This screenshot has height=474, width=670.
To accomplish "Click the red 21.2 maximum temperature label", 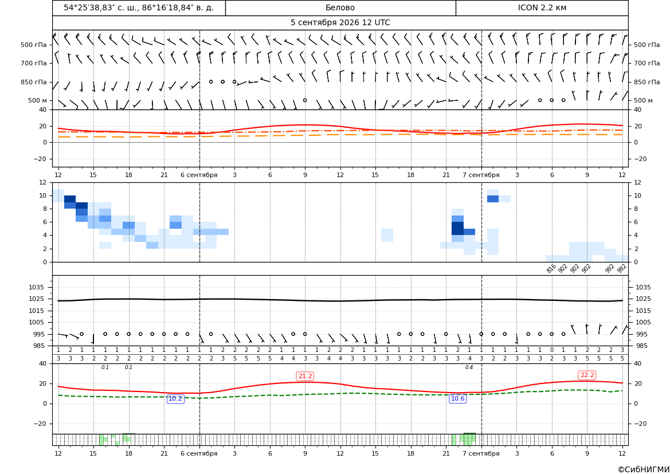I will (x=305, y=376).
